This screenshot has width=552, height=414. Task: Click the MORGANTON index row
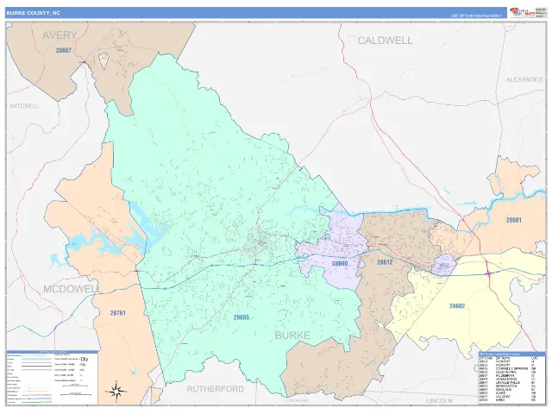pyautogui.click(x=508, y=386)
